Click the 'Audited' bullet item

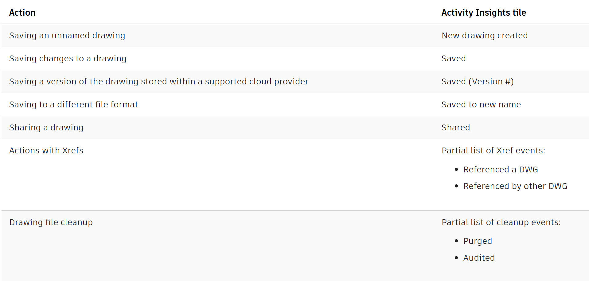coord(479,258)
